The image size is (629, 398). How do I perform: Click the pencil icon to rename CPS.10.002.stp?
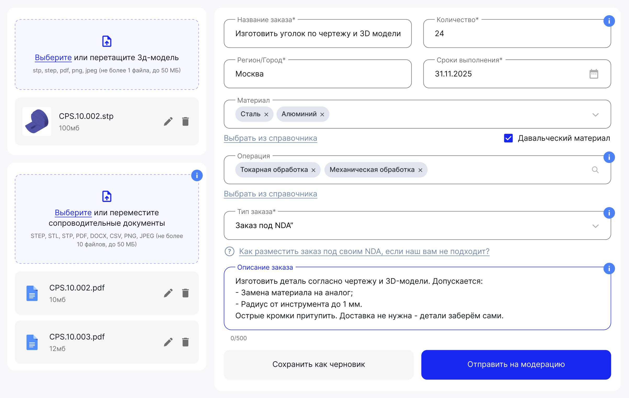tap(169, 121)
